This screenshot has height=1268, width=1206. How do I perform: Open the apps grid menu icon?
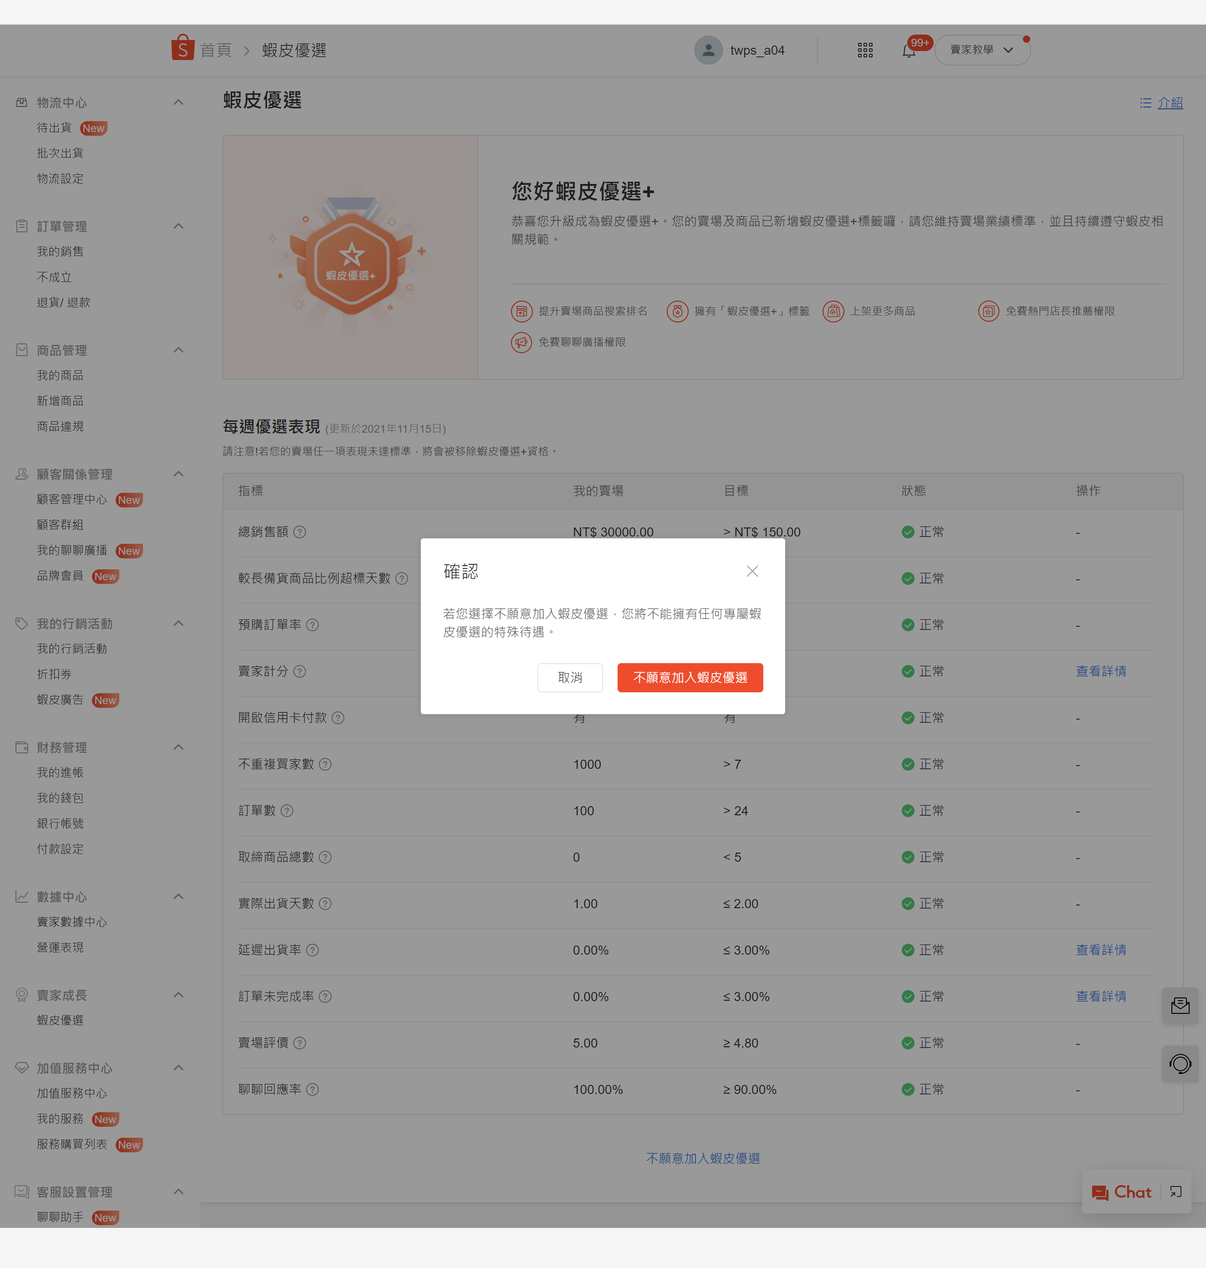pyautogui.click(x=864, y=50)
